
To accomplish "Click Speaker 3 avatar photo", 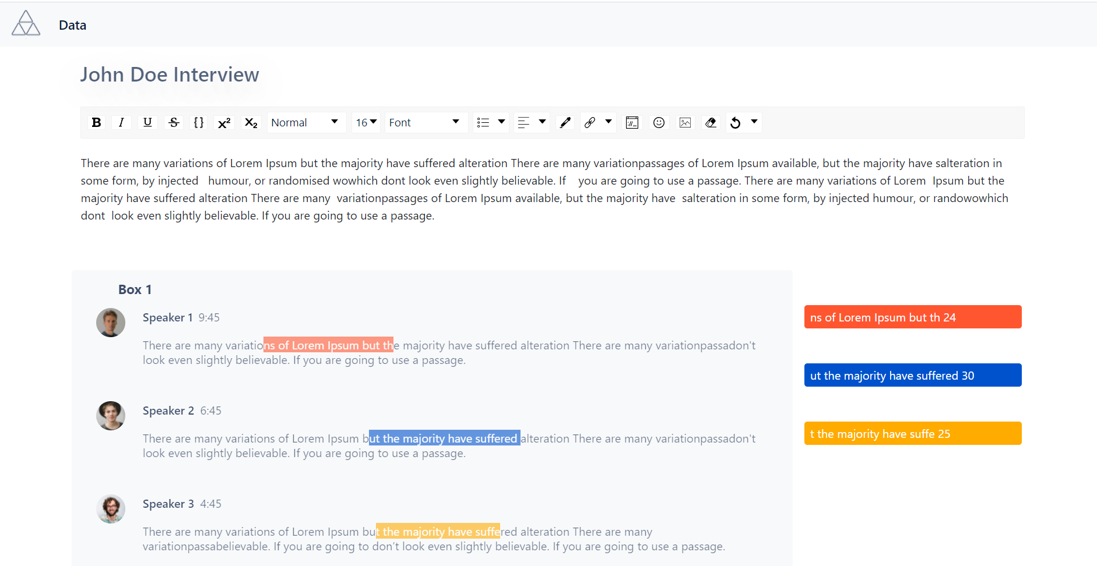I will tap(111, 509).
